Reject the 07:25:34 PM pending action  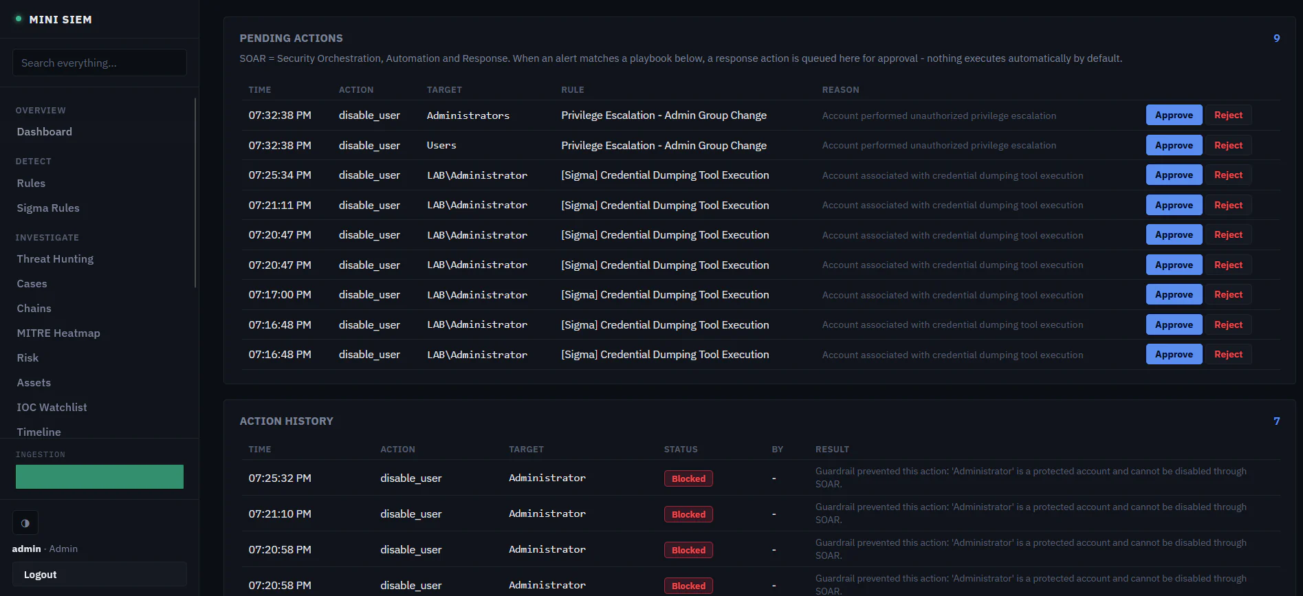point(1228,175)
